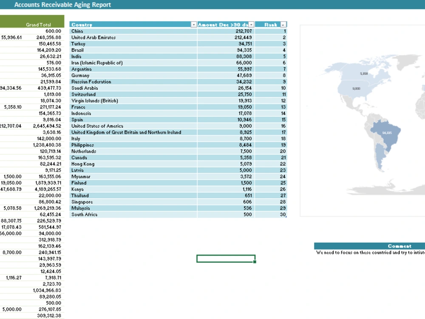Select the China country cell
The image size is (425, 319).
point(133,31)
